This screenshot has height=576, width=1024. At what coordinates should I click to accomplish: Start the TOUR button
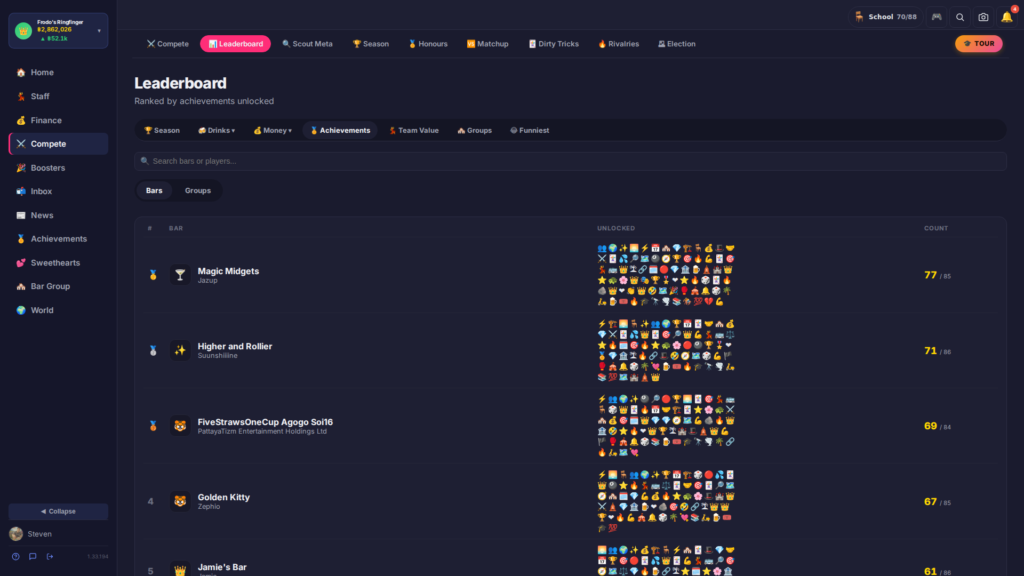coord(979,44)
